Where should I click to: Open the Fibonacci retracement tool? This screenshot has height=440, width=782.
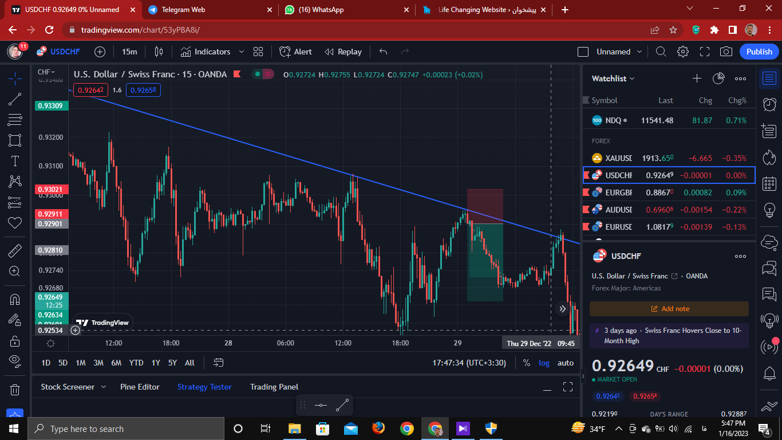click(x=15, y=120)
